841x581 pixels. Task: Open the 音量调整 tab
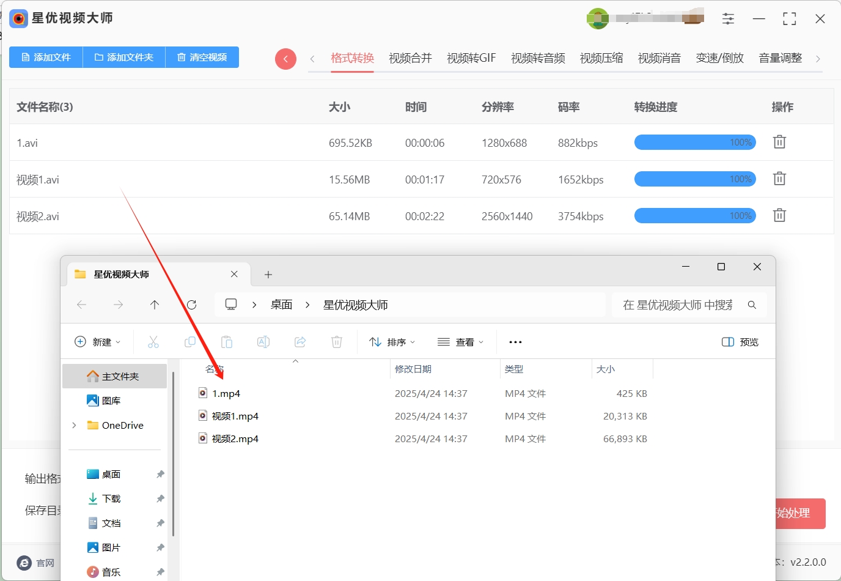(x=780, y=58)
